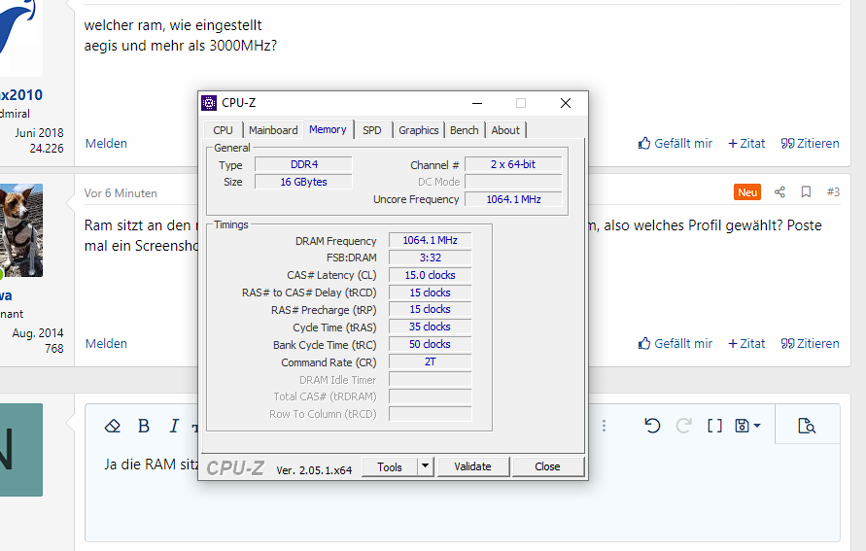
Task: Click the Size value 16 GBytes
Action: coord(303,182)
